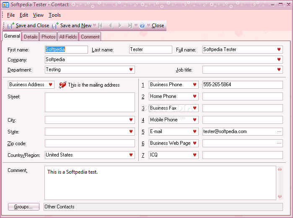
Task: Go to the first contact record
Action: [100, 26]
